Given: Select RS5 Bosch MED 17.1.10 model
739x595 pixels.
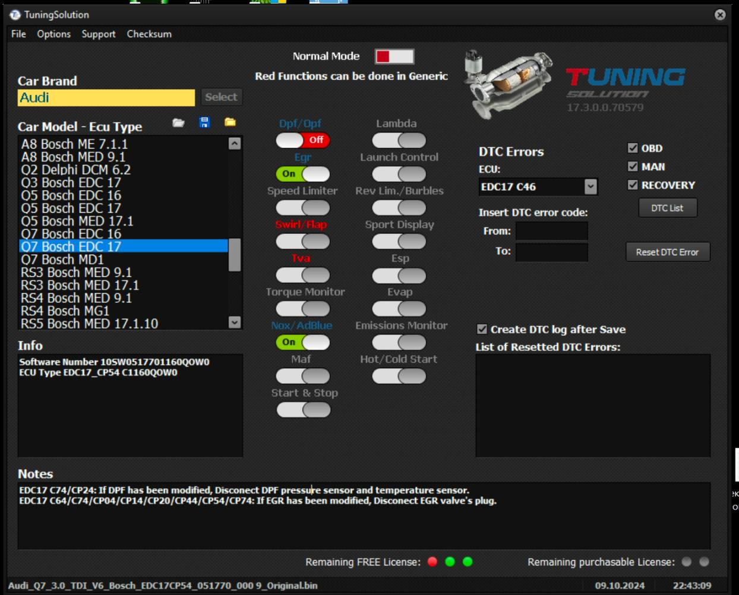Looking at the screenshot, I should point(124,324).
